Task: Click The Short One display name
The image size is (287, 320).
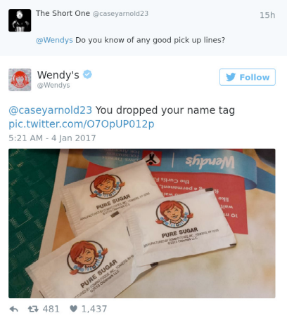Action: 63,13
